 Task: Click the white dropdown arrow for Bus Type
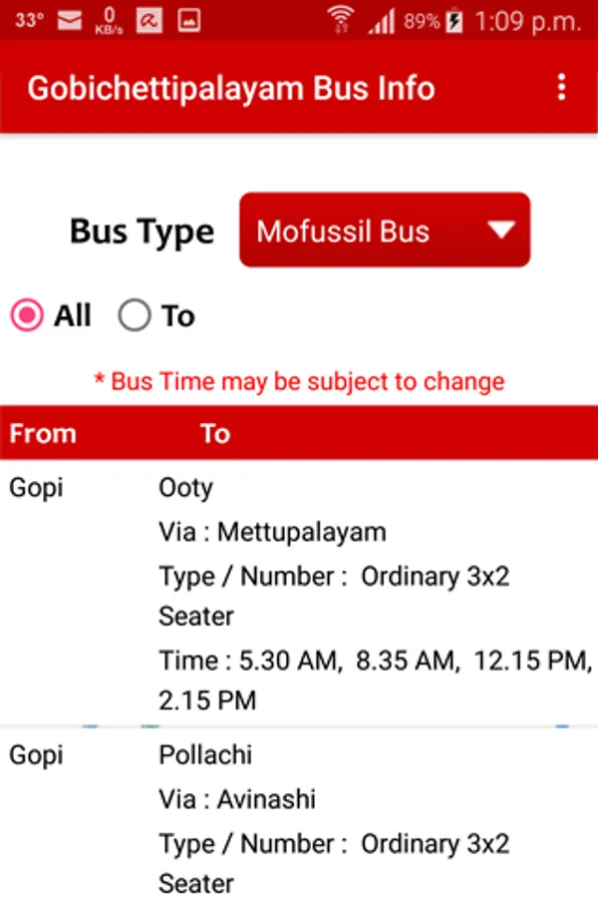pyautogui.click(x=500, y=230)
